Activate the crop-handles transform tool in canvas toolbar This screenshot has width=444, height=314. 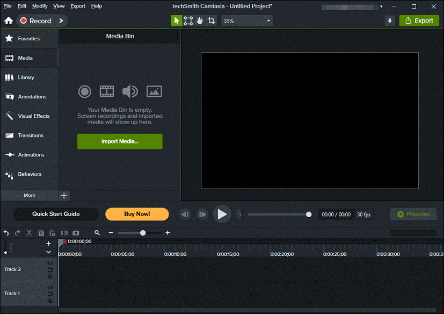coord(188,21)
